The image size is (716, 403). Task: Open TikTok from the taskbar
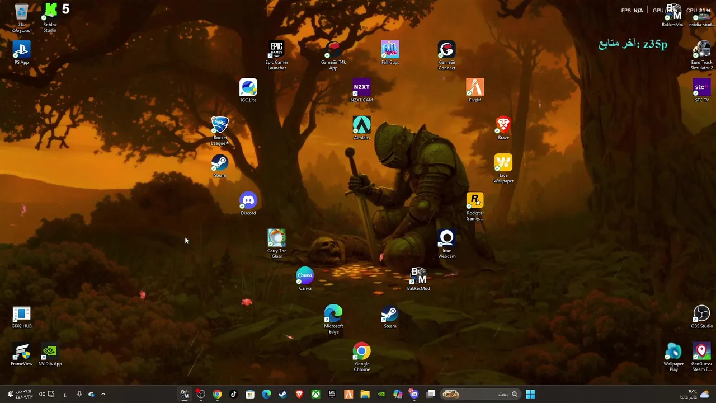(234, 394)
